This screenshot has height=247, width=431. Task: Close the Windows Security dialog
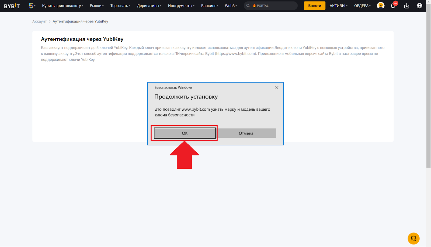(277, 88)
